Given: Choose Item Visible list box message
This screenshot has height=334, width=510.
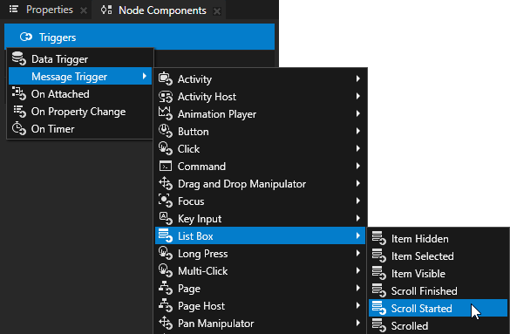Looking at the screenshot, I should point(439,273).
